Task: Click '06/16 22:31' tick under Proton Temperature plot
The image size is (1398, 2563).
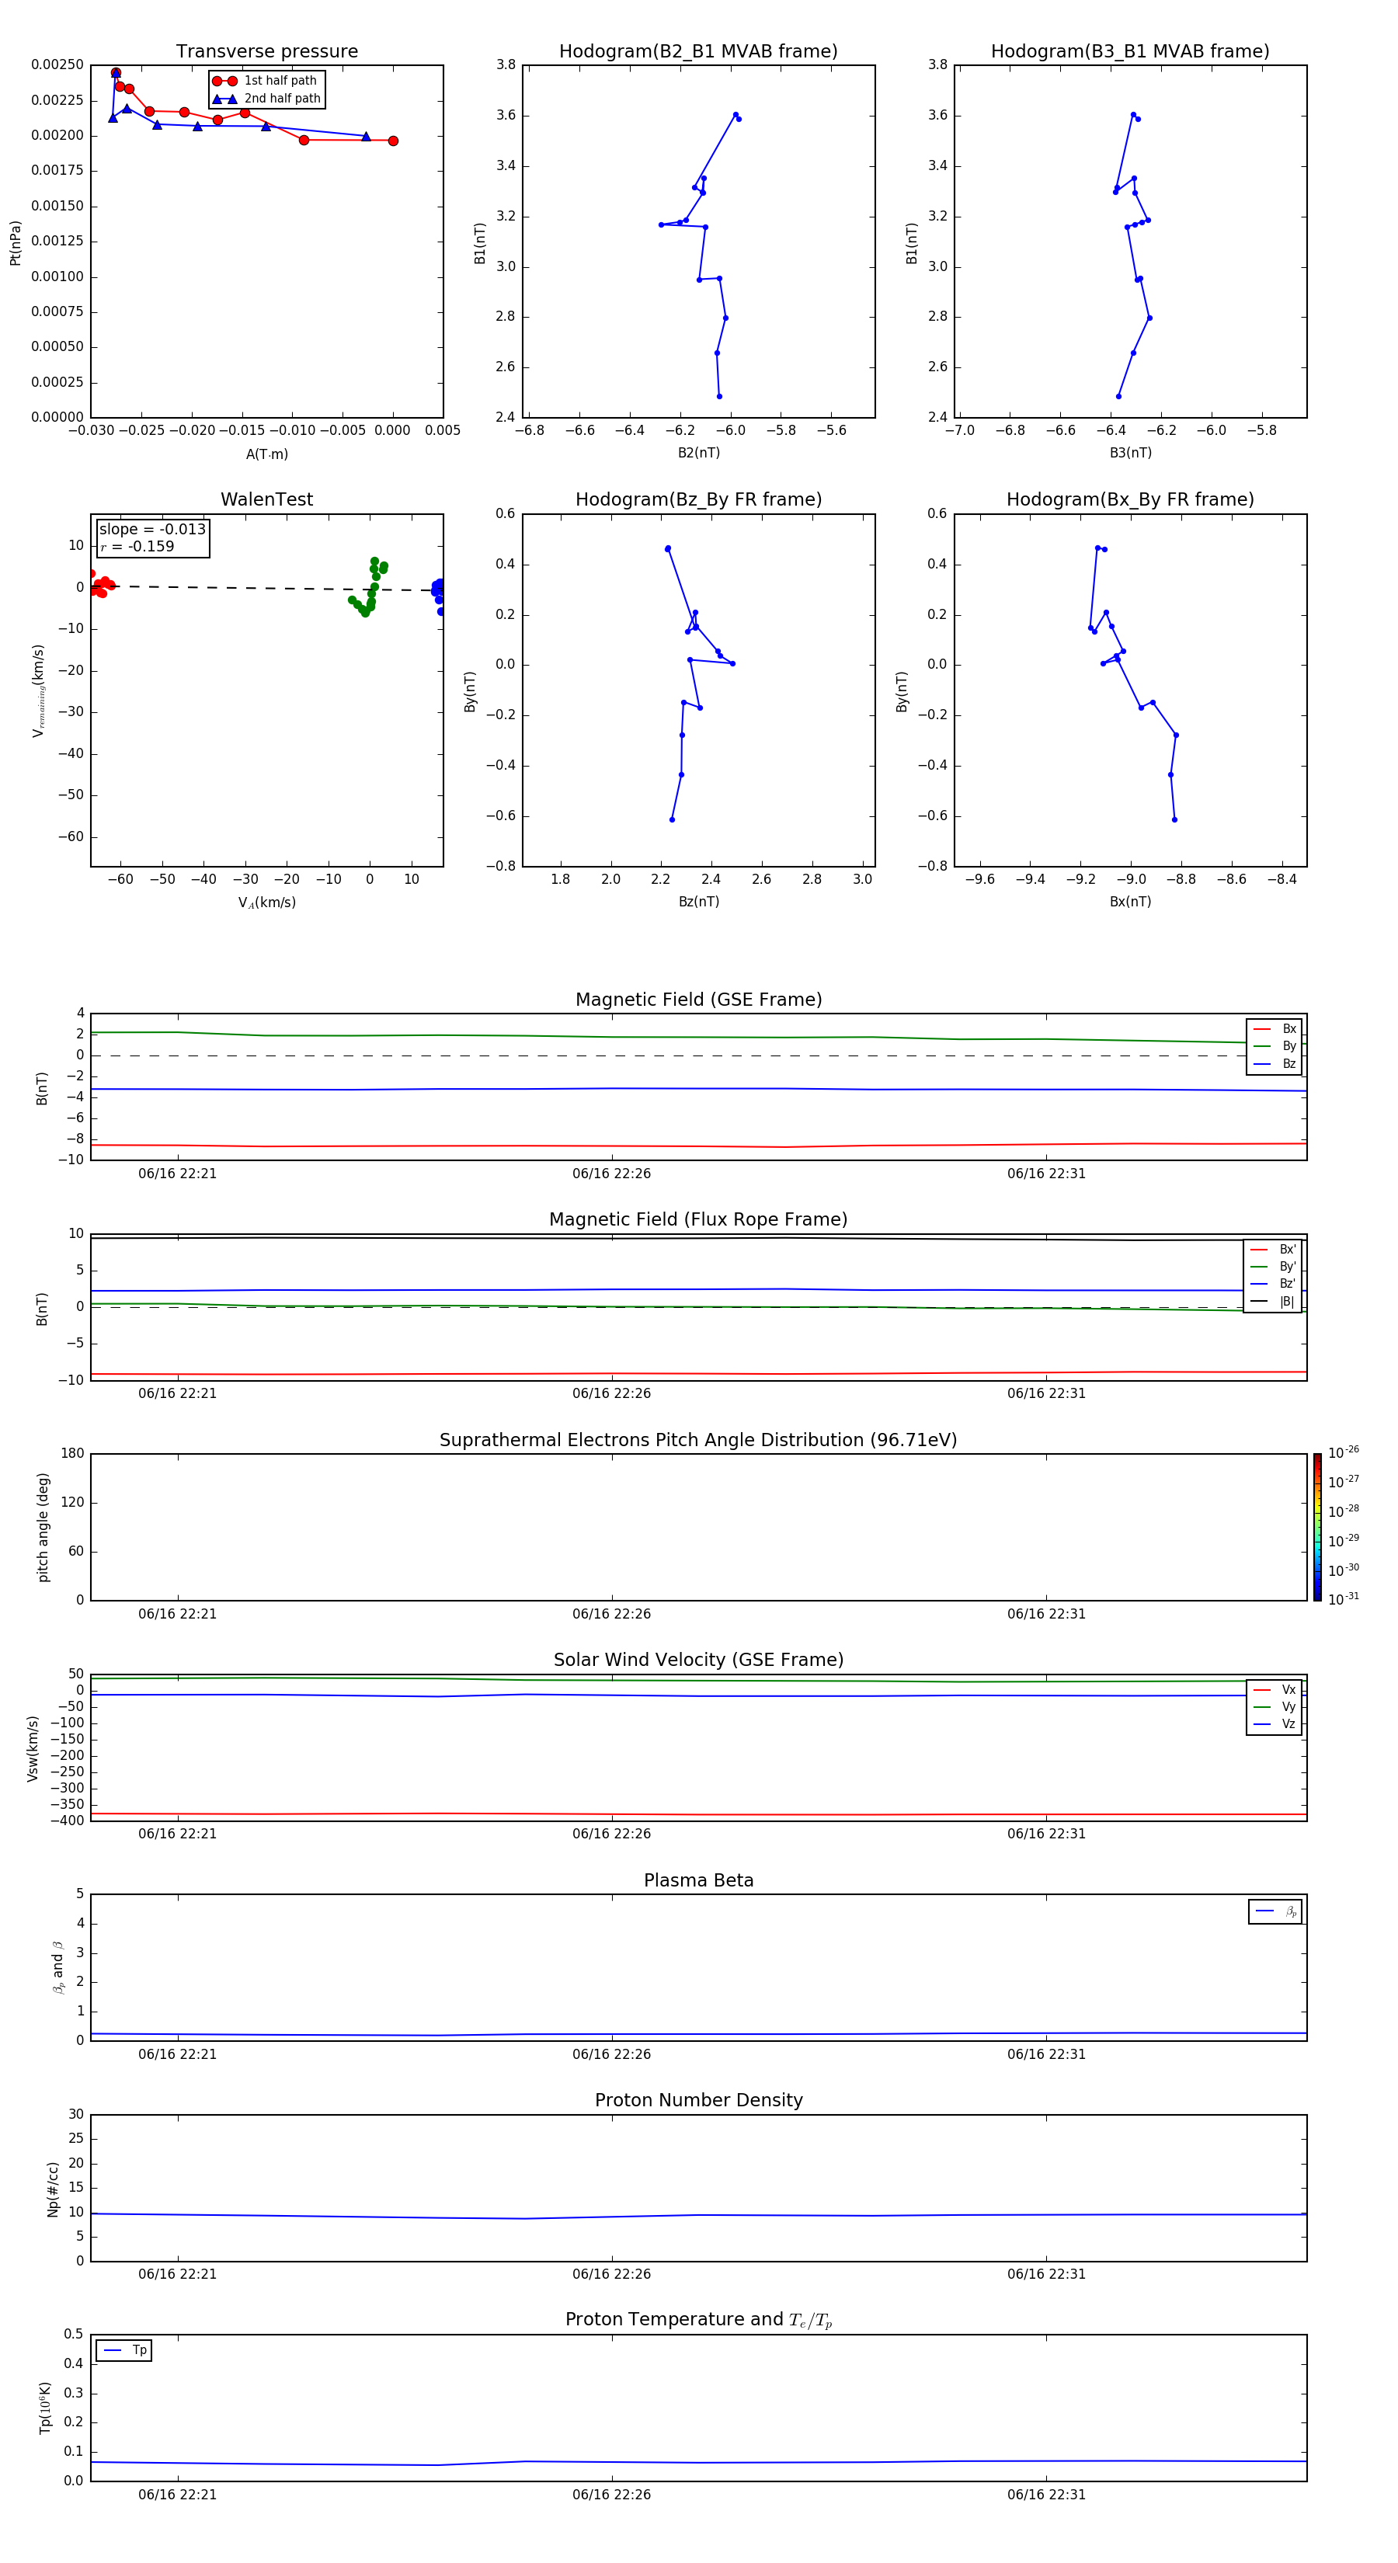Action: (1045, 2495)
